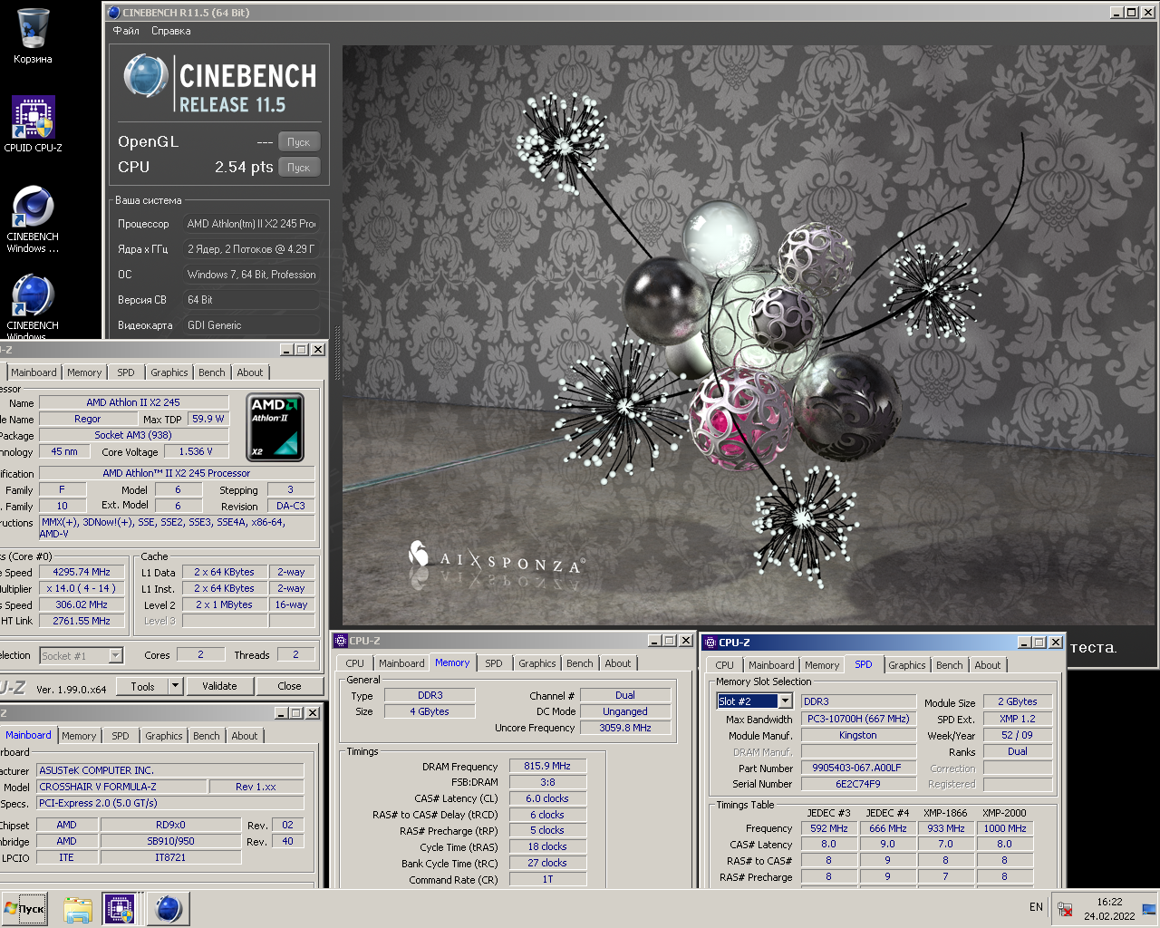Image resolution: width=1160 pixels, height=928 pixels.
Task: Click the CROSSHAIR V FORMULA-Z model field
Action: (121, 787)
